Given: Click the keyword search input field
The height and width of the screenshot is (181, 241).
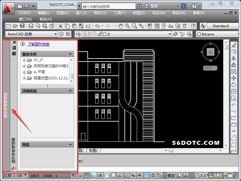Looking at the screenshot, I should pyautogui.click(x=107, y=6).
